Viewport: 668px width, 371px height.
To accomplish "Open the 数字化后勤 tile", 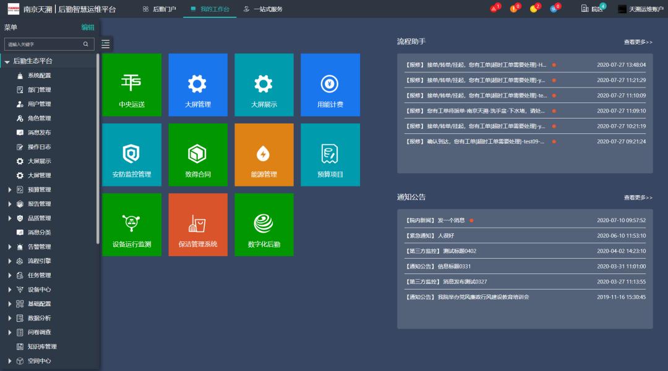I will tap(263, 224).
